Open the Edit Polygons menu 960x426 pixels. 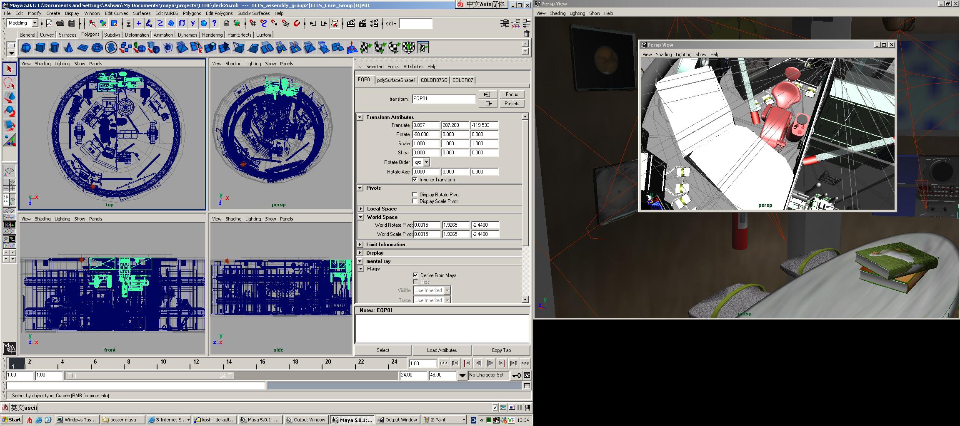pyautogui.click(x=219, y=13)
